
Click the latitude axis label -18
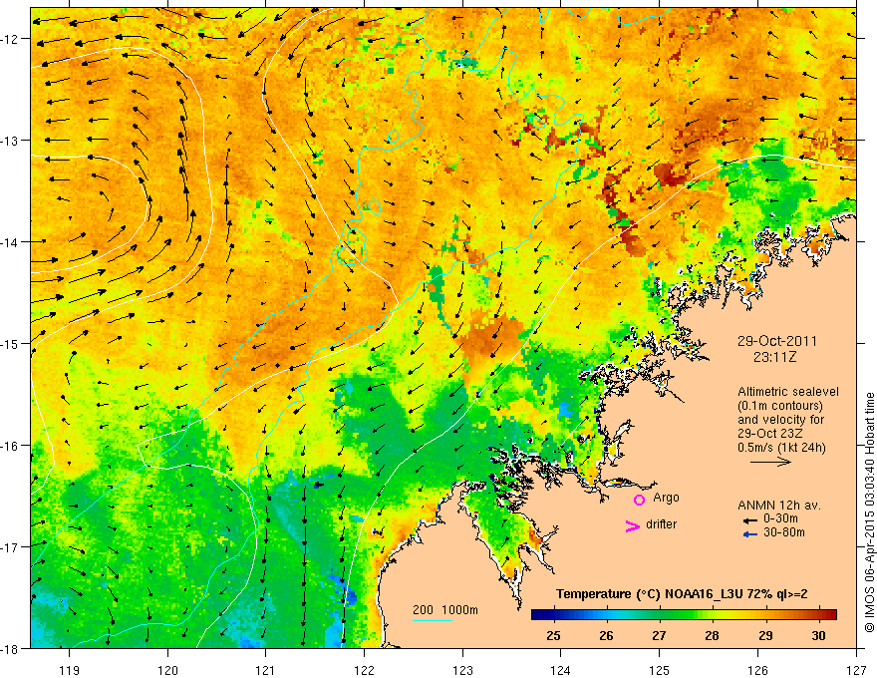pos(10,648)
